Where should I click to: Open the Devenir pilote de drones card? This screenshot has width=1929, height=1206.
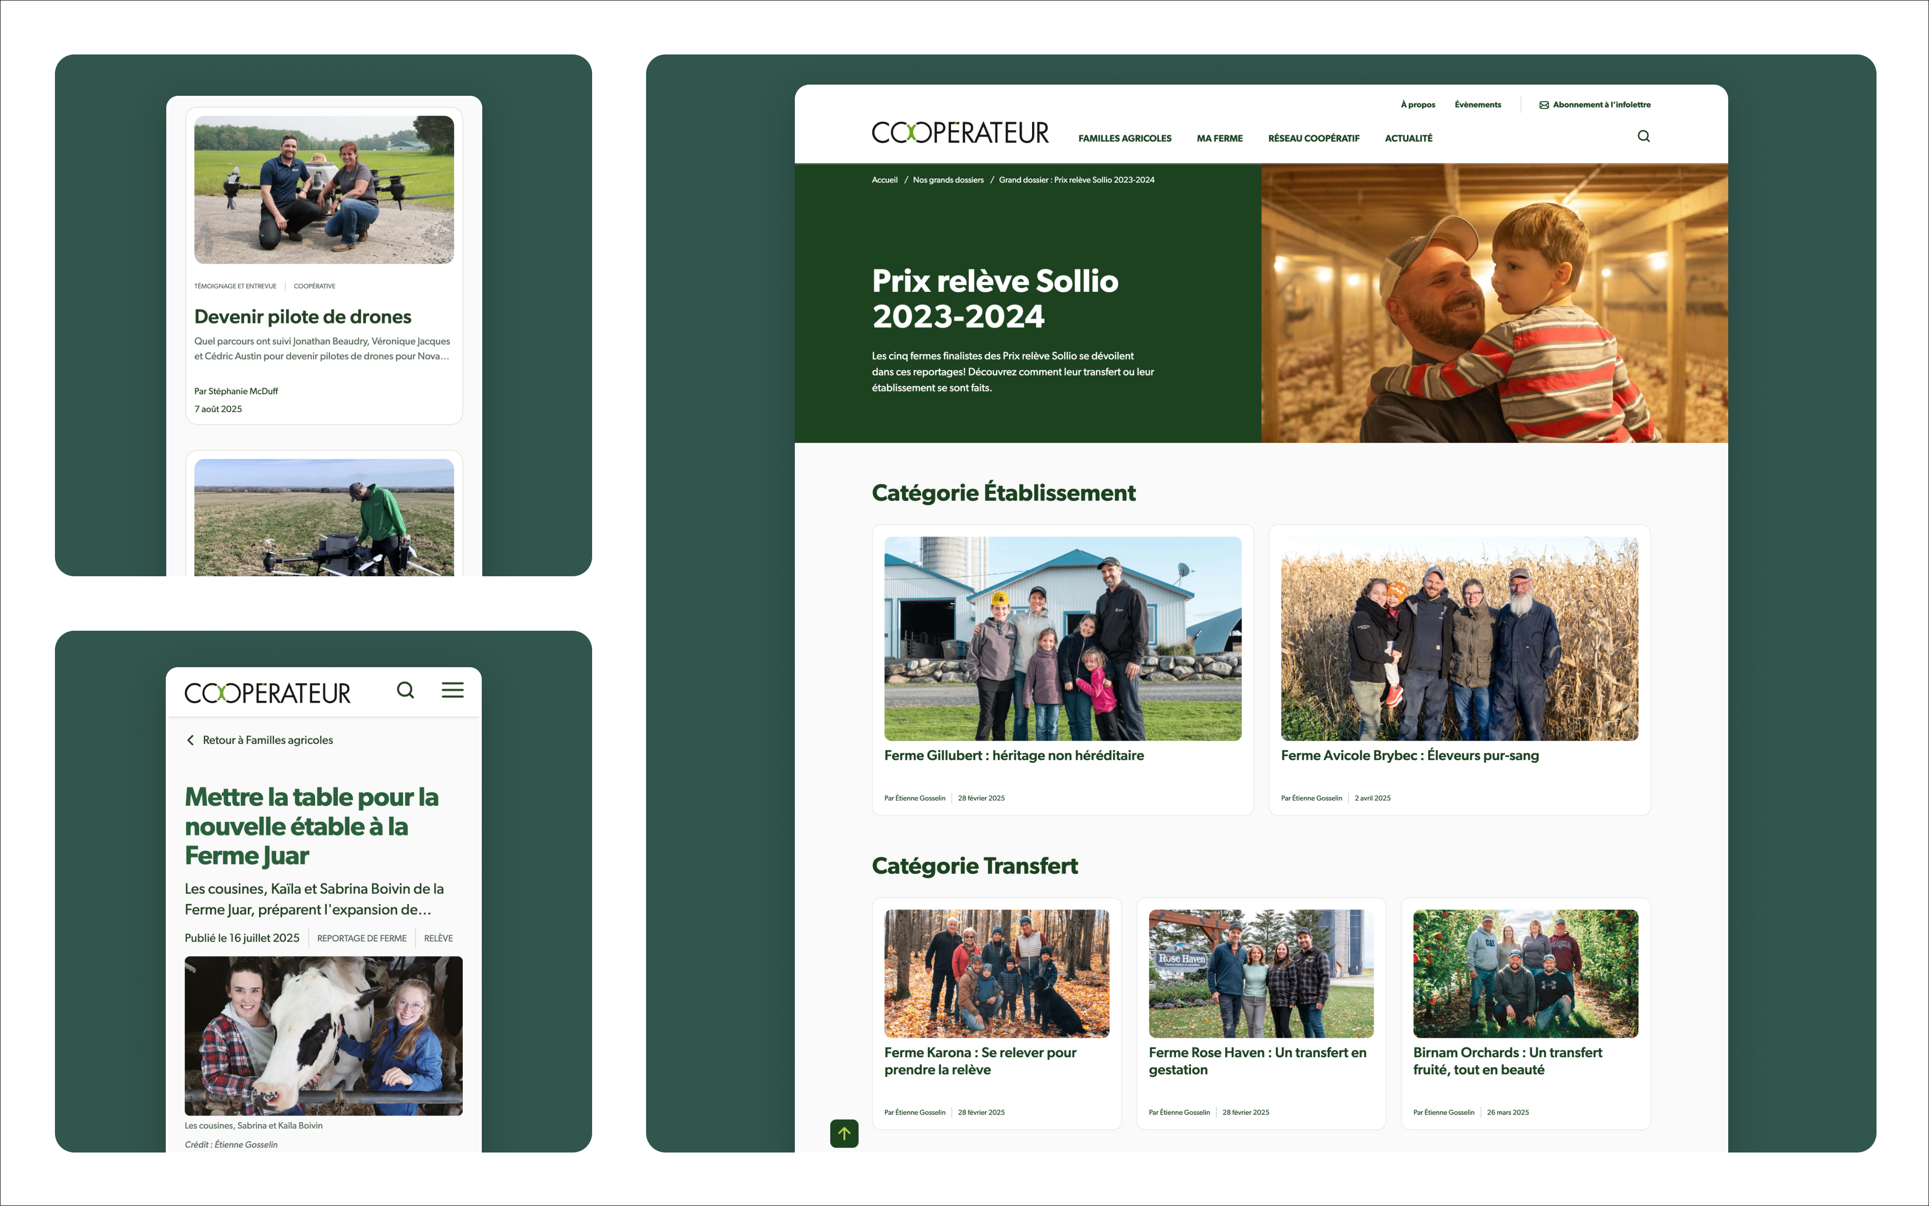point(302,317)
